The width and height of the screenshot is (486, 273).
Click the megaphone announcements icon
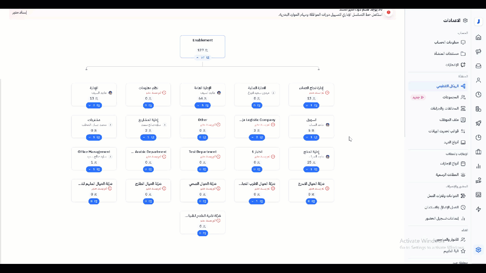pyautogui.click(x=478, y=52)
